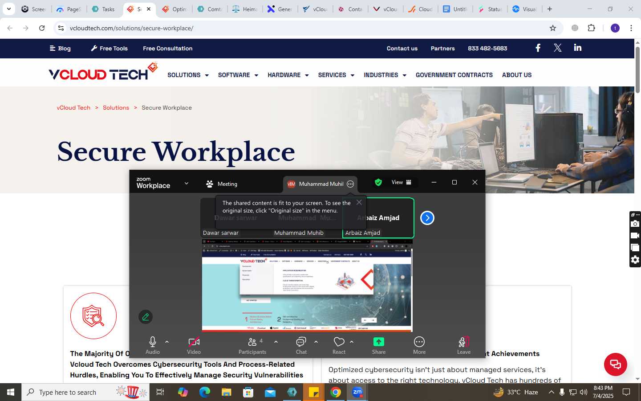This screenshot has height=401, width=641.
Task: Leave the Zoom meeting
Action: [x=463, y=345]
